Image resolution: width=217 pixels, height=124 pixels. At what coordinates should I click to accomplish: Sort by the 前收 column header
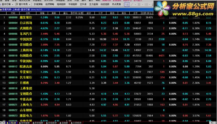(x=89, y=13)
